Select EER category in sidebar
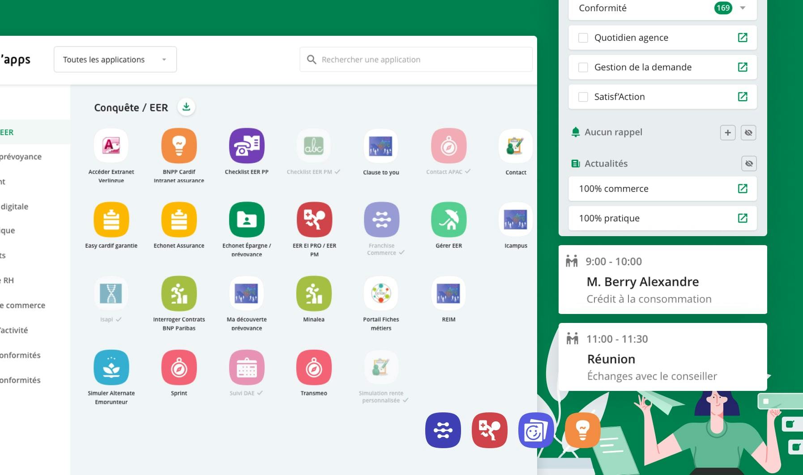 (35, 132)
